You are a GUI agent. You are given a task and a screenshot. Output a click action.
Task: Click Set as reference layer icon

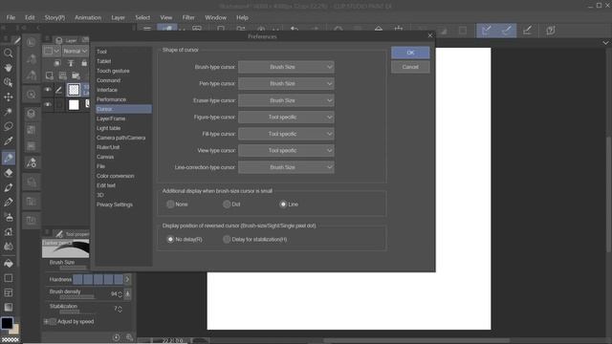pos(71,63)
